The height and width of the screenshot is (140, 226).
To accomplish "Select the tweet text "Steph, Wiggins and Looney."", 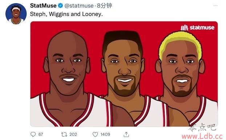I will [66, 14].
